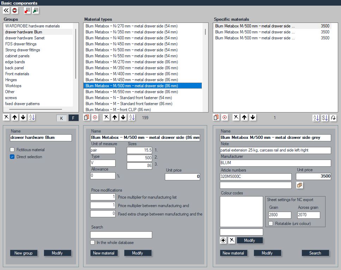Move the selected group down
Screen dimensions: 341x270
[x=23, y=117]
